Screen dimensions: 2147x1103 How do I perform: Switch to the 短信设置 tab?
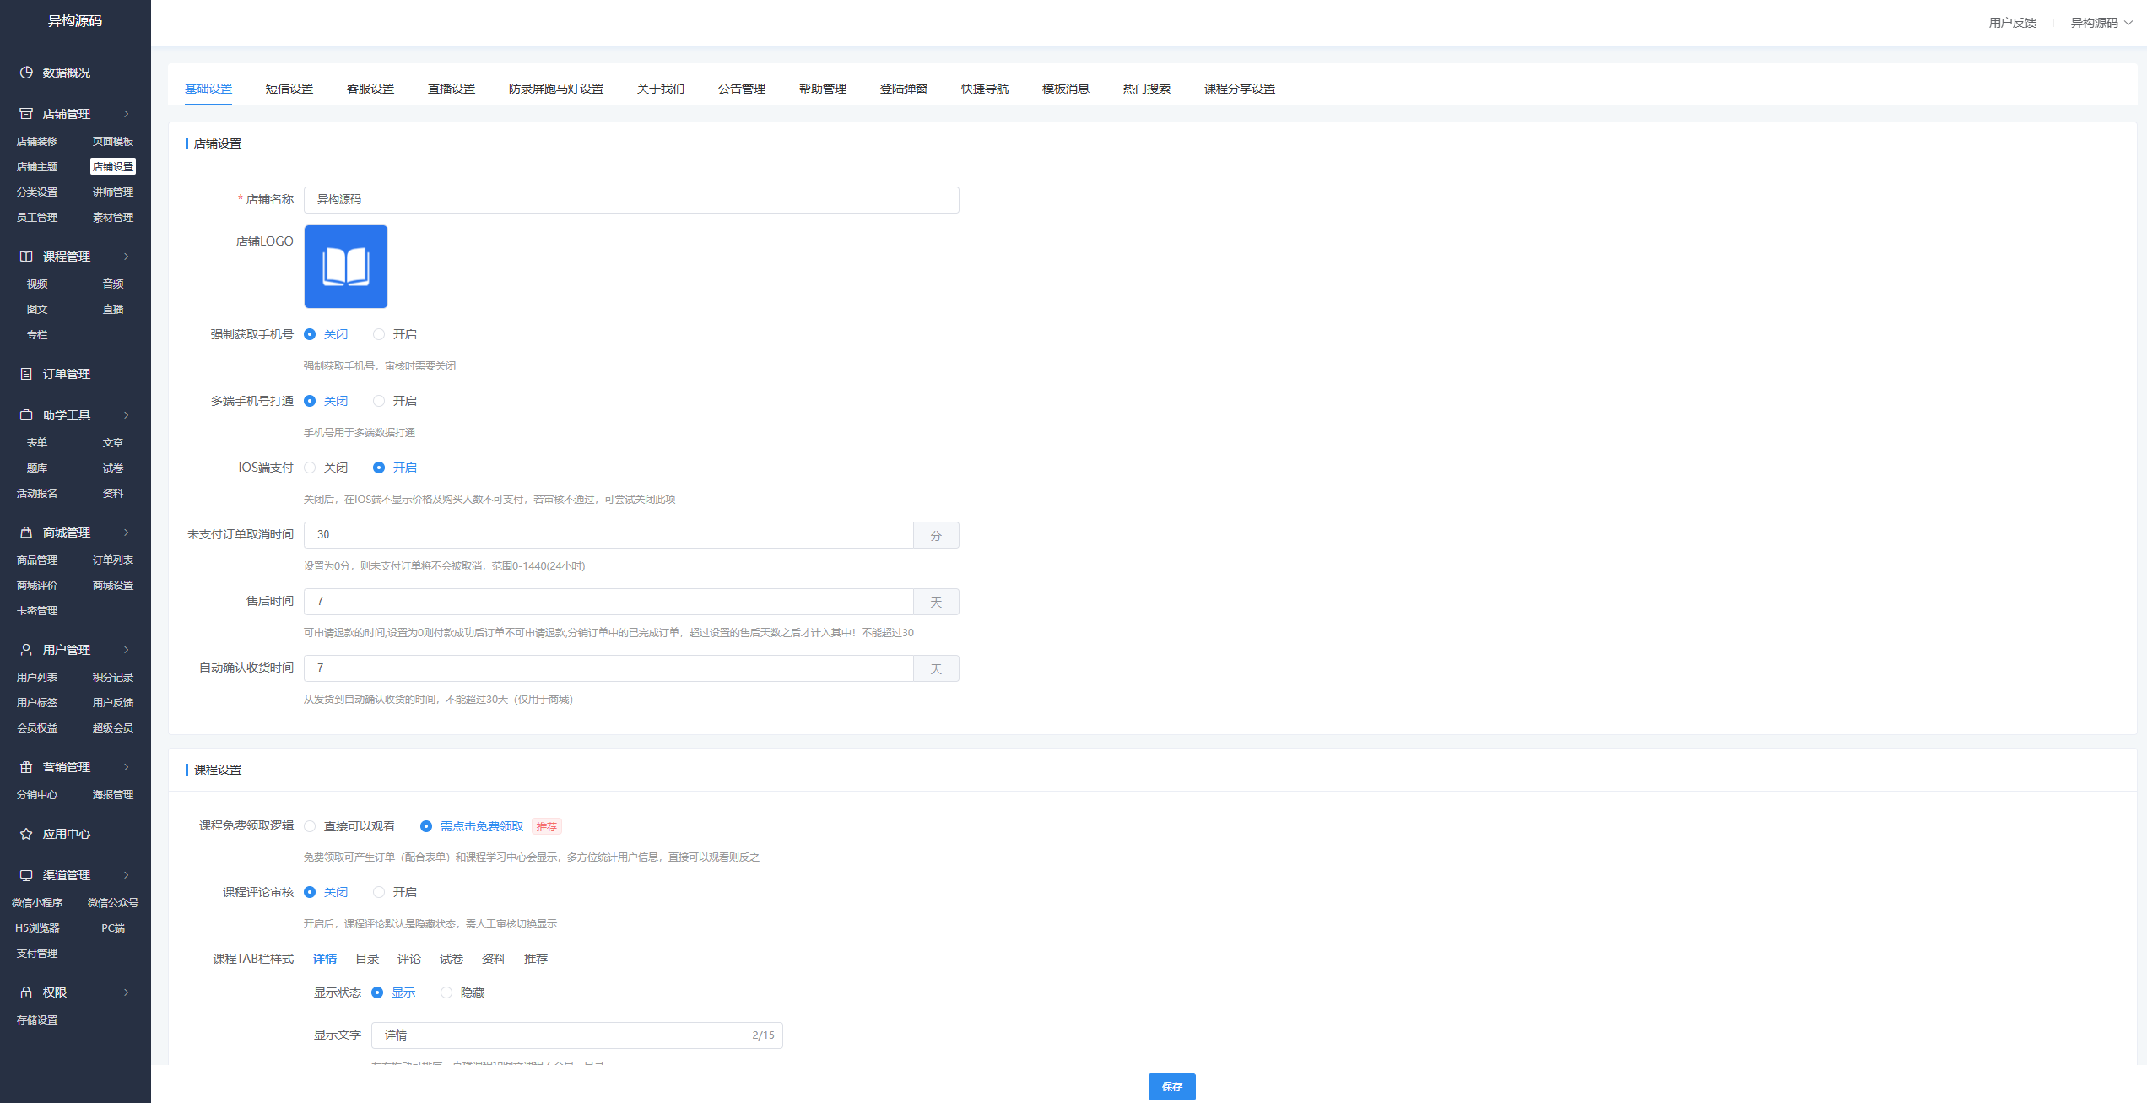289,89
